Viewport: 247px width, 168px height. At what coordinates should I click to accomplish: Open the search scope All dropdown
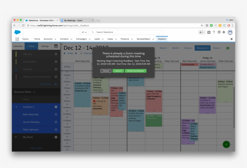point(84,32)
